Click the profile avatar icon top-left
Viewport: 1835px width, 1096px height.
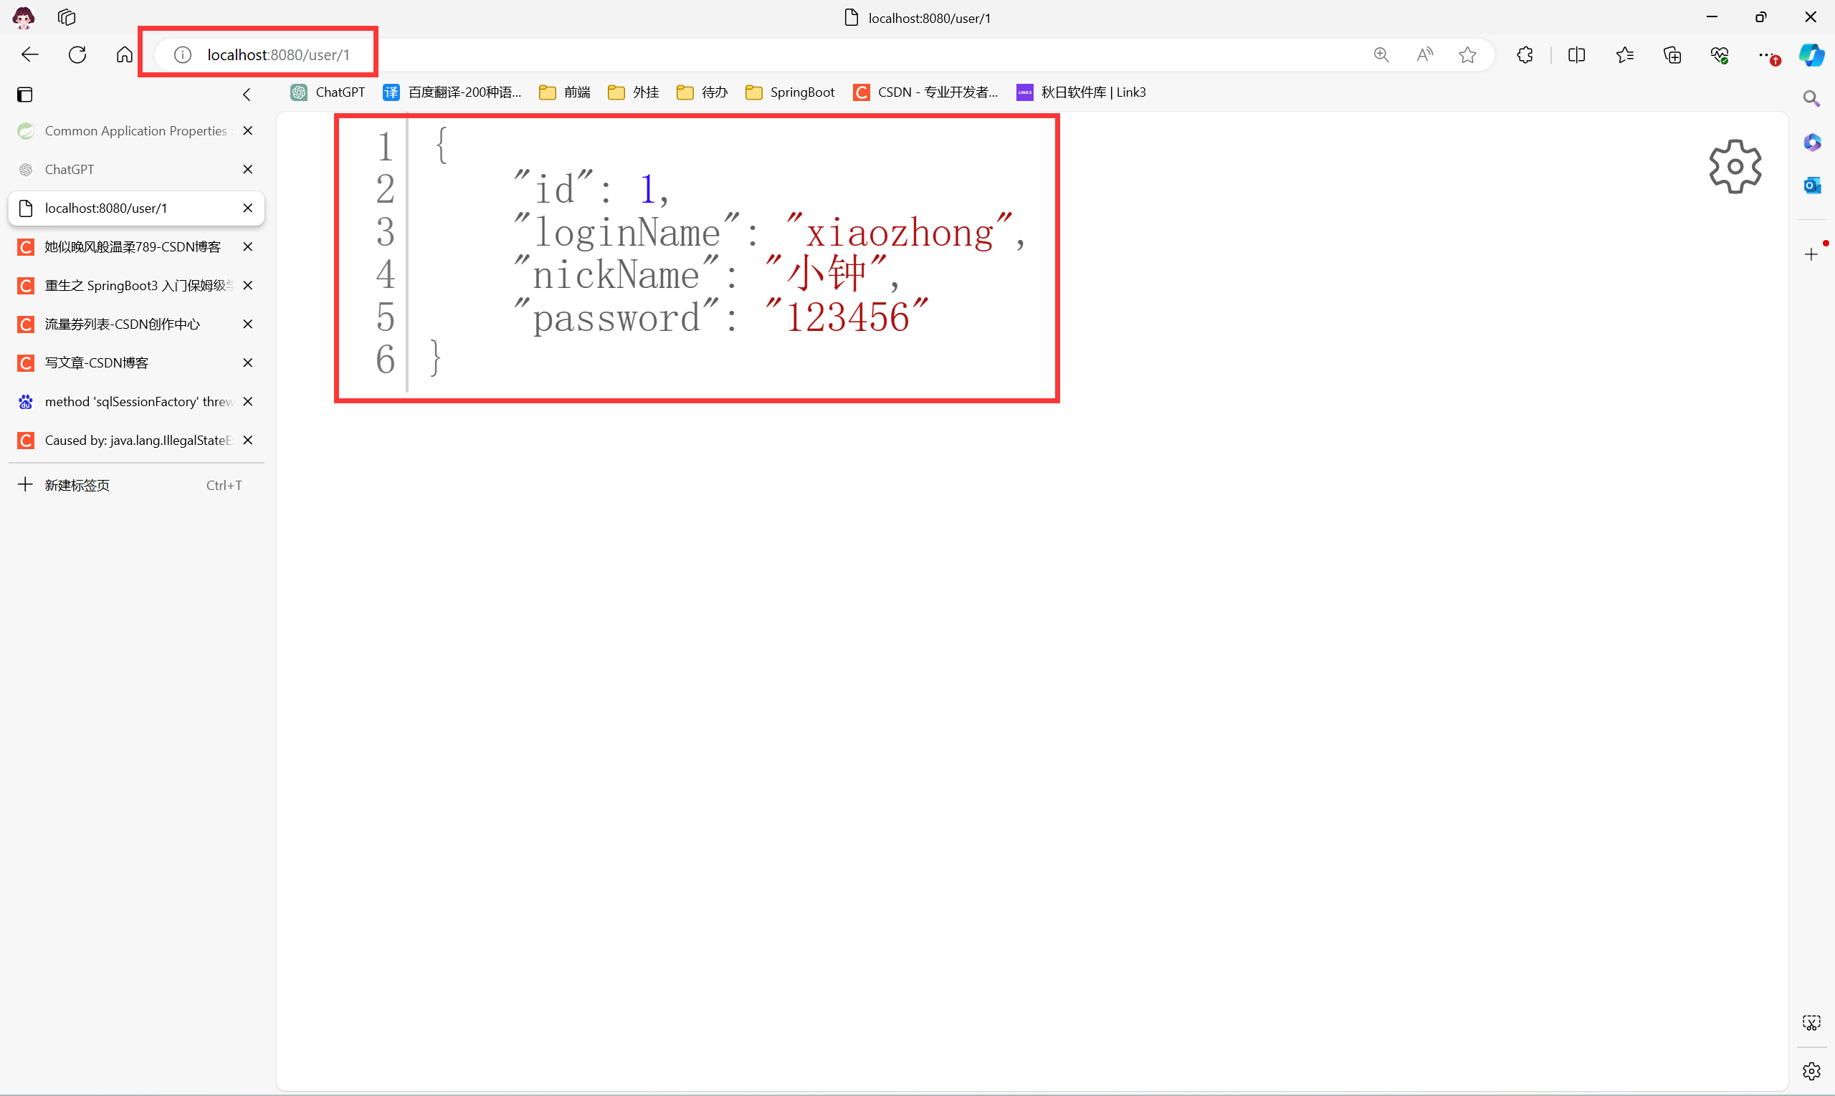click(25, 17)
